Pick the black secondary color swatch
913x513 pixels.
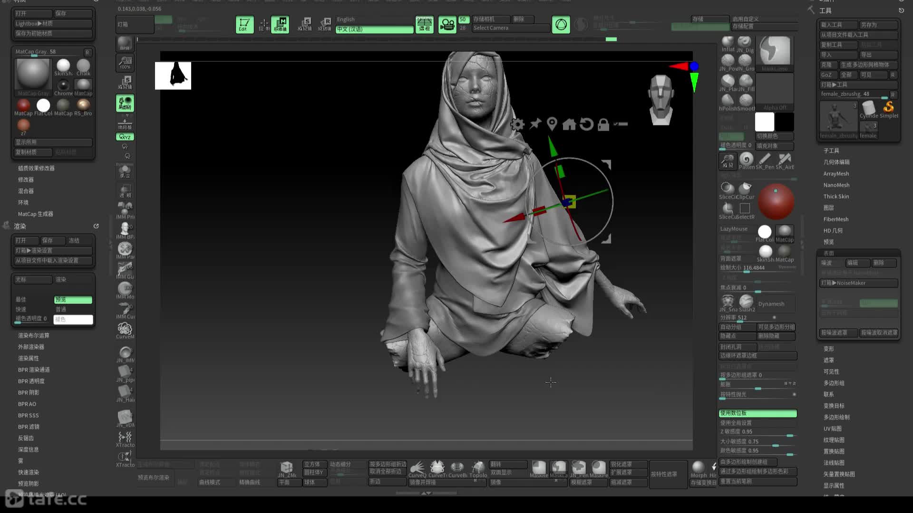pos(785,122)
